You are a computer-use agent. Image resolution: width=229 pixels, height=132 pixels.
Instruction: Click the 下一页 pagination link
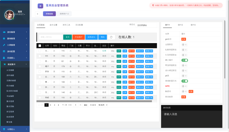coord(64,105)
